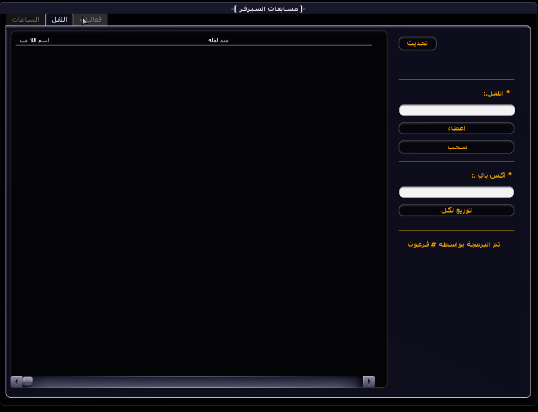Screen dimensions: 538x412
Task: Click the اكس بي section label
Action: [x=491, y=175]
